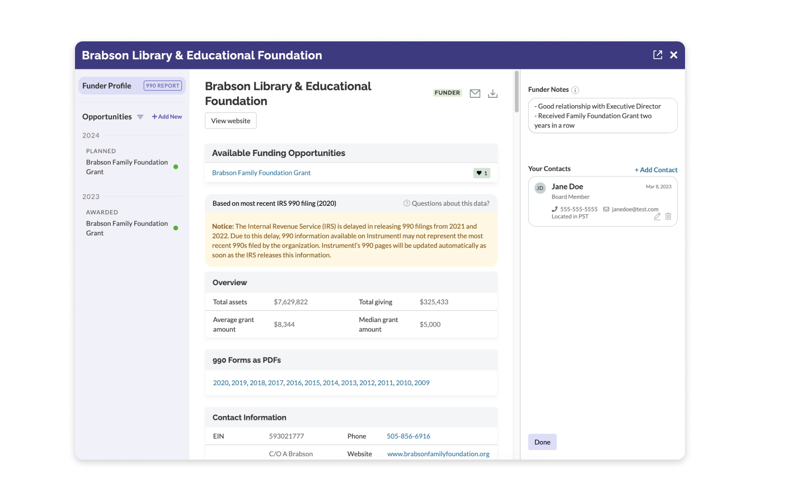Click the Total giving value $325,433
This screenshot has height=501, width=788.
tap(434, 302)
